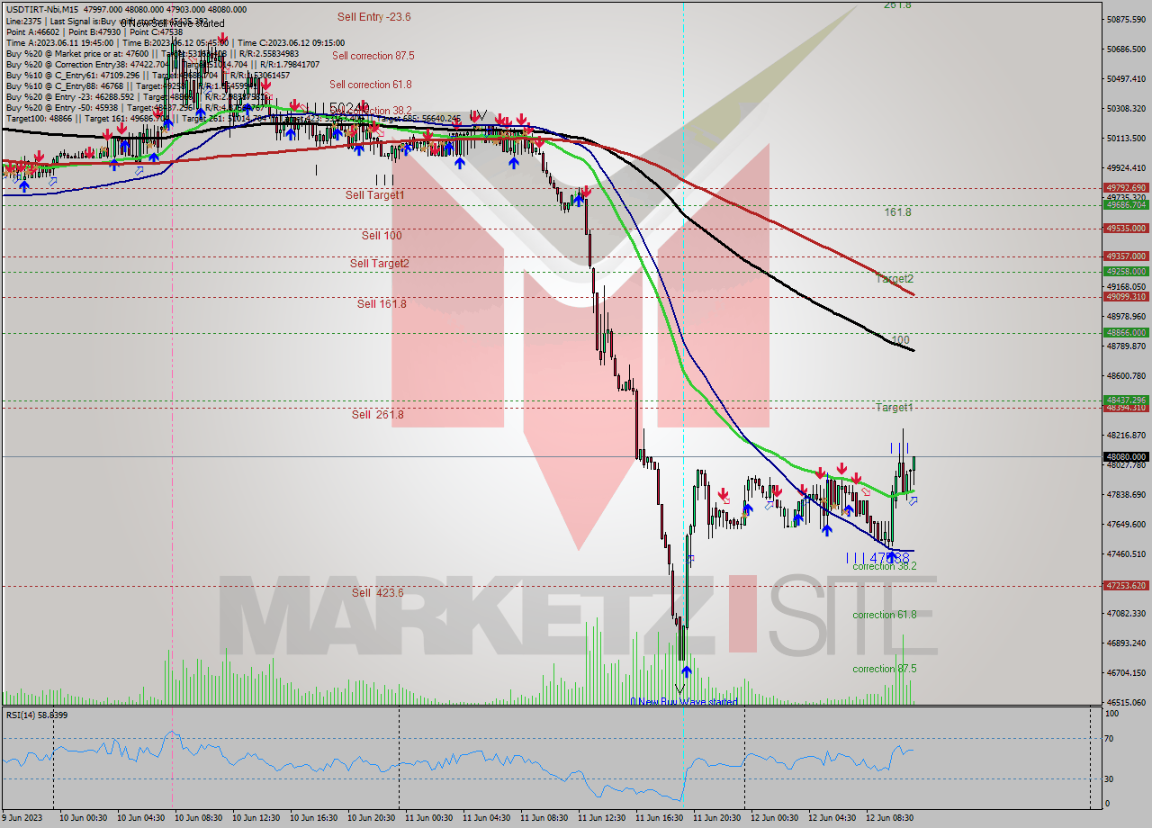Click the 'Sell correction 87.5' label
This screenshot has width=1152, height=828.
point(373,56)
